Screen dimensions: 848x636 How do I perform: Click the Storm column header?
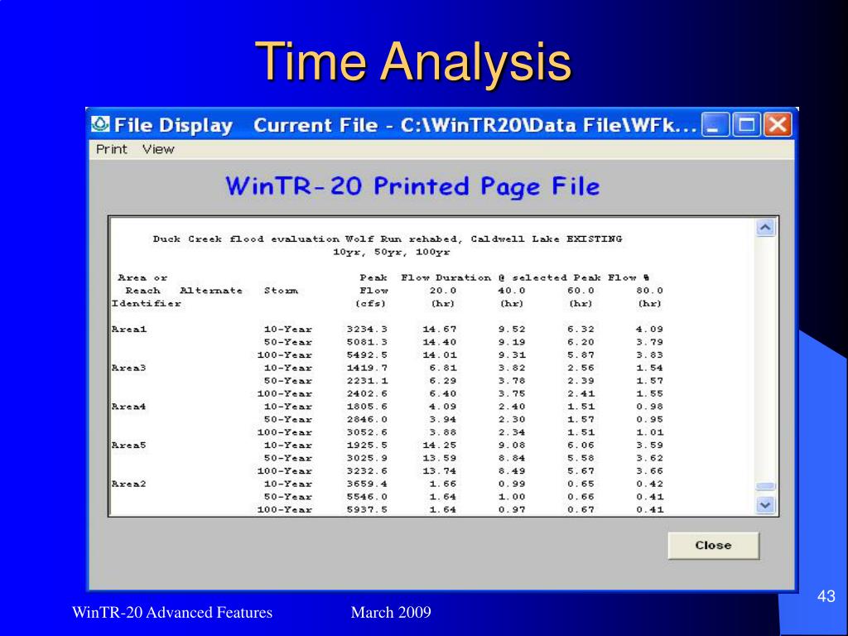coord(282,291)
